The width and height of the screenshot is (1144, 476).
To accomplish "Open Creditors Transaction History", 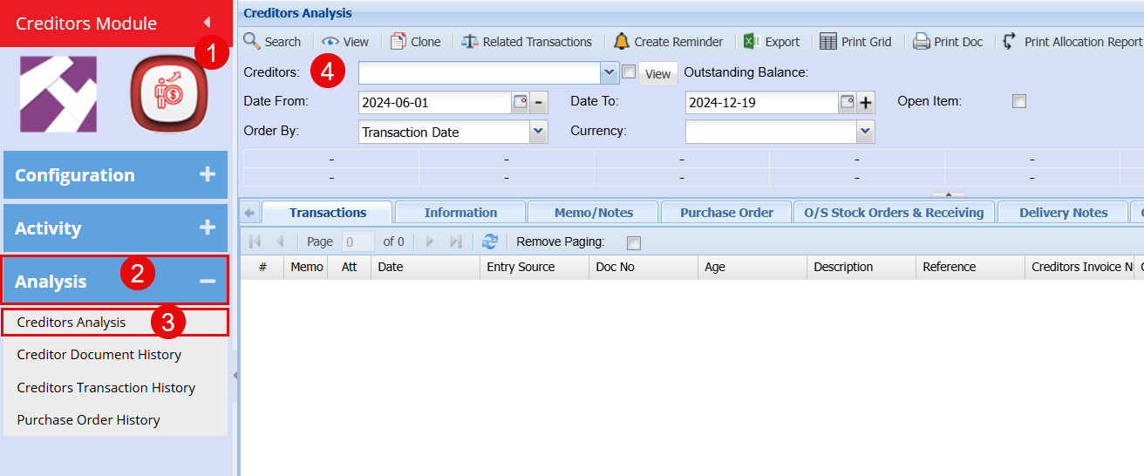I will tap(115, 387).
